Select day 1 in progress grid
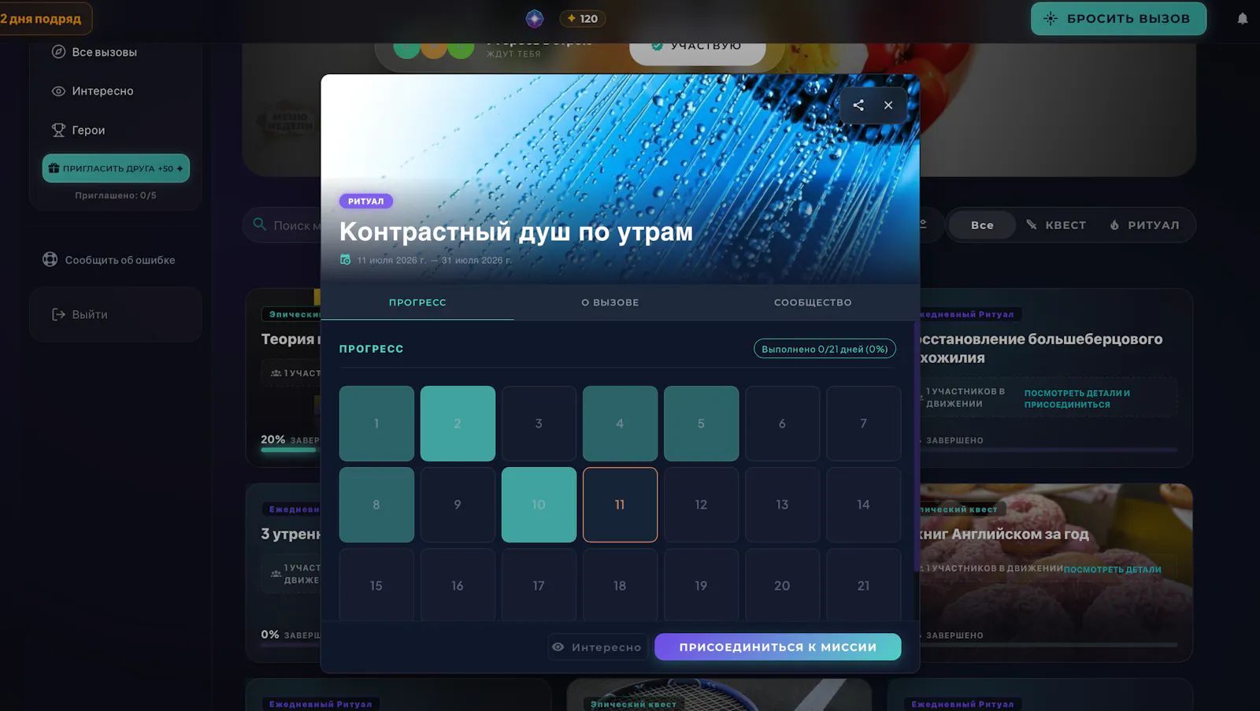 pos(376,424)
